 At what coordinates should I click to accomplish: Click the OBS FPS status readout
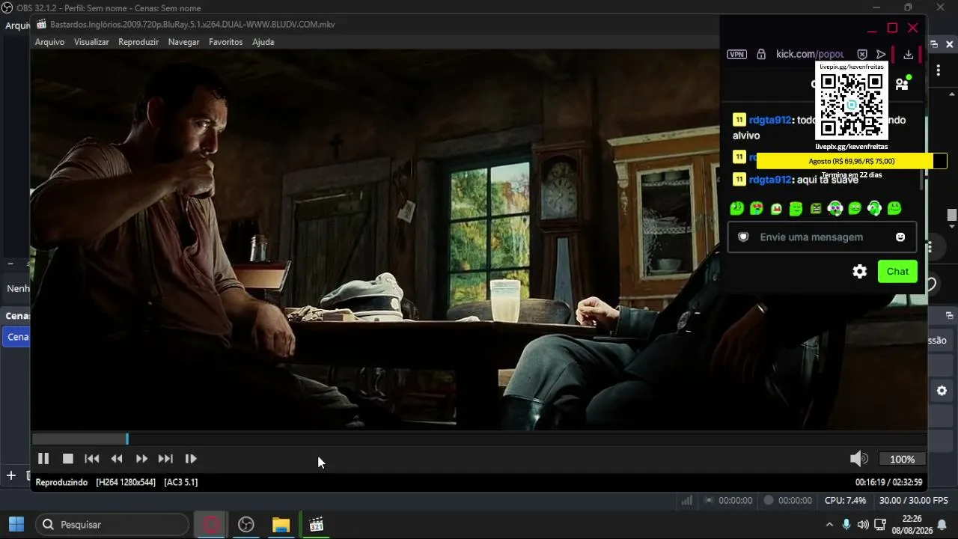(914, 500)
